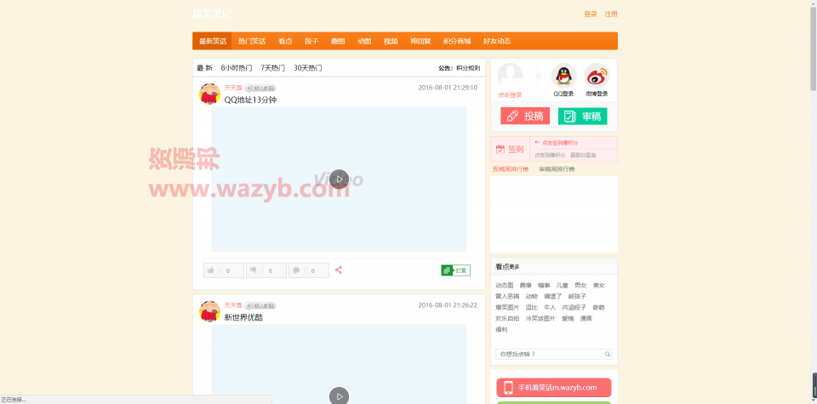
Task: Play the 新世界优酷 video
Action: (340, 396)
